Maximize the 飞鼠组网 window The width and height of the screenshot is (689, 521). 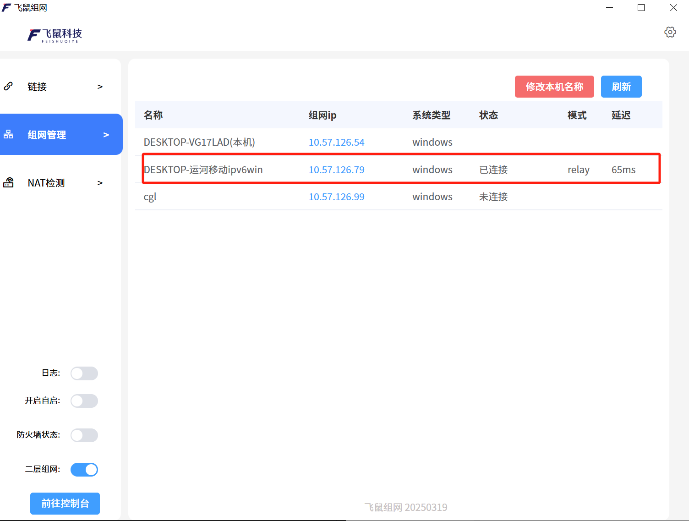coord(641,8)
